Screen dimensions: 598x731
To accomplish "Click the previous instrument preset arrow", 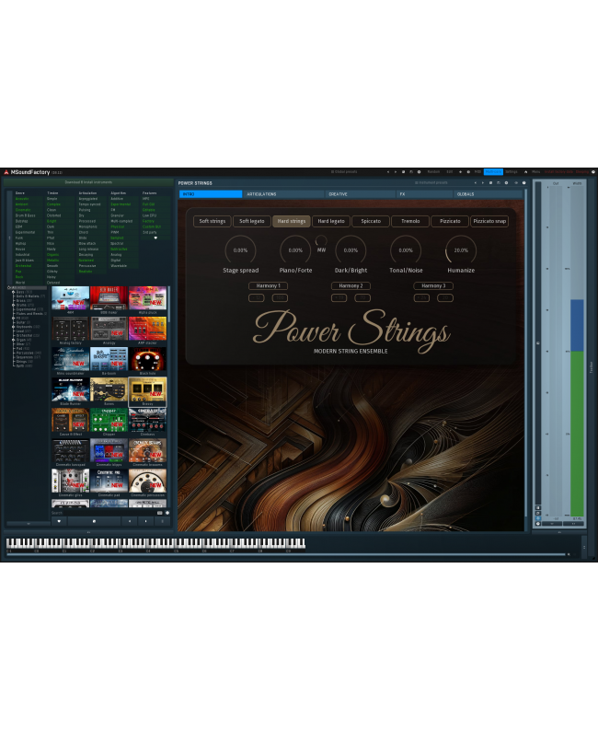I will pos(475,182).
